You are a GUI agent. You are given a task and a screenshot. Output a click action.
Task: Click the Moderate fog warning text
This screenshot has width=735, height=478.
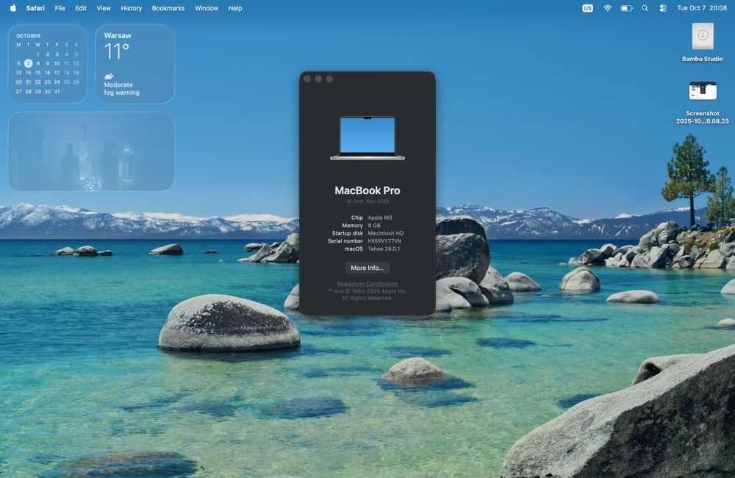[121, 89]
